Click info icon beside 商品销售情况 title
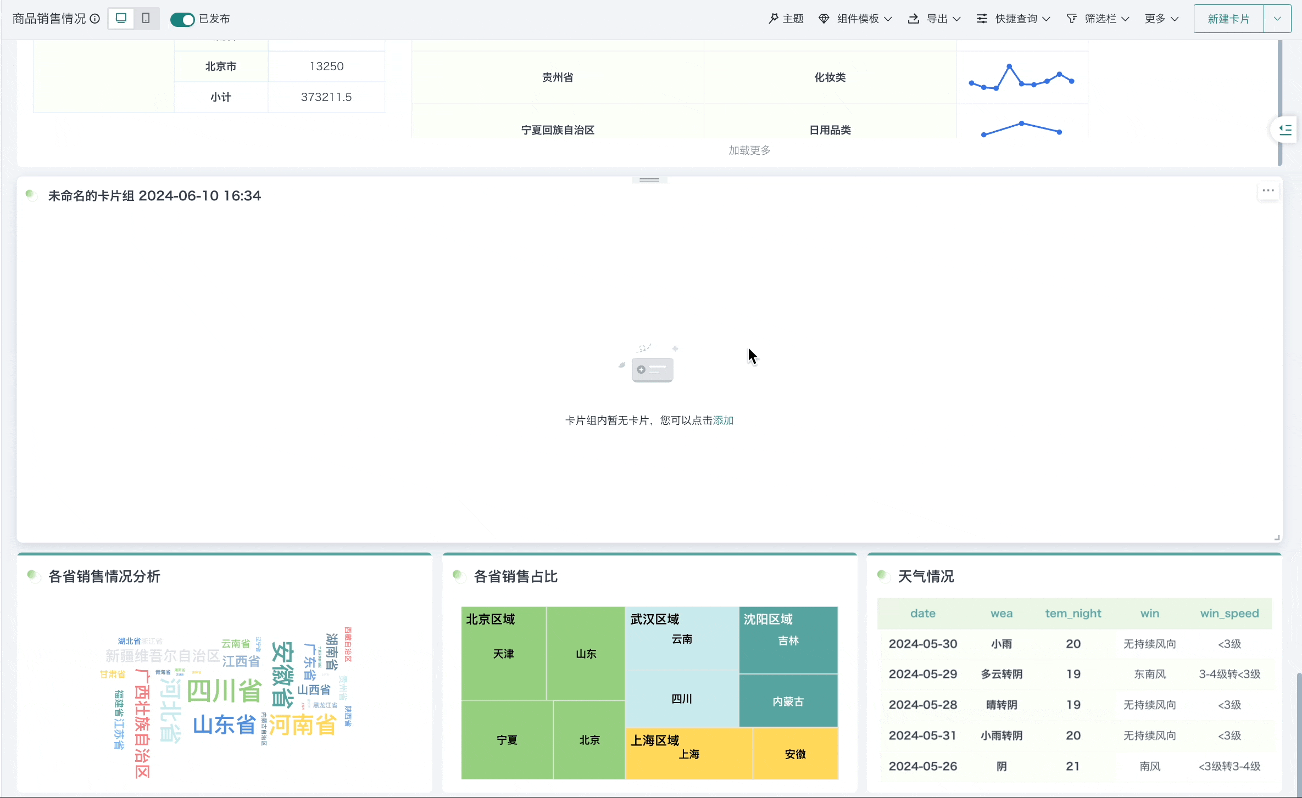1302x798 pixels. point(95,19)
